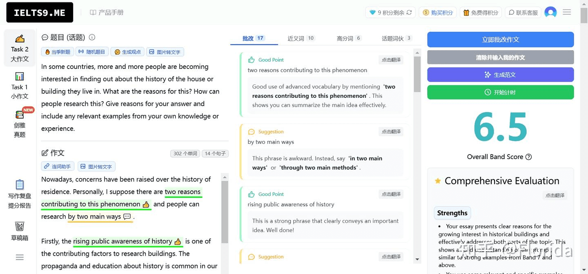Click the refresh points icon

[409, 13]
